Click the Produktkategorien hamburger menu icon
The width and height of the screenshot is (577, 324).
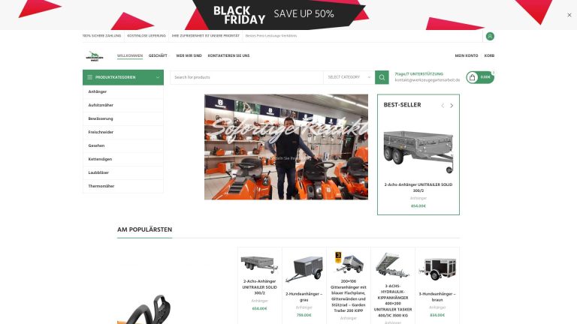pos(90,77)
